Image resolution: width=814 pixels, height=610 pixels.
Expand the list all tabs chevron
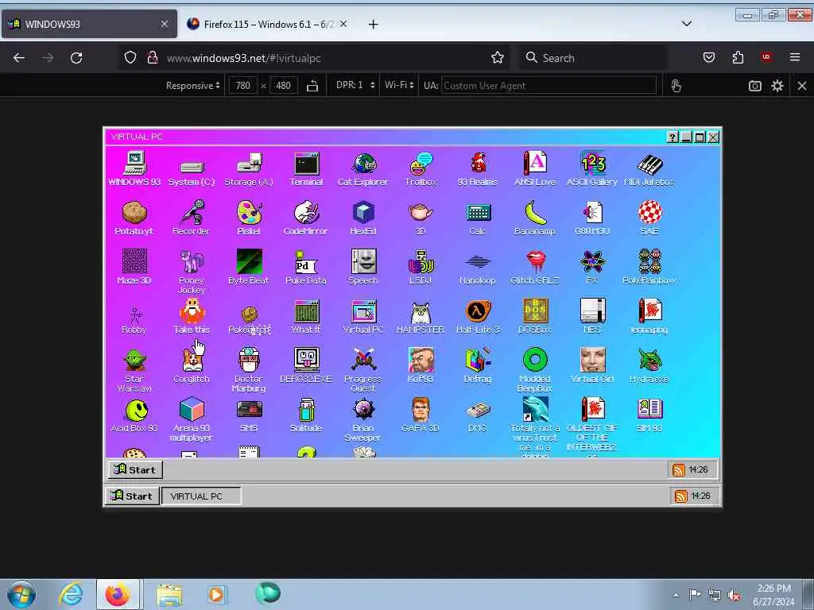point(687,24)
